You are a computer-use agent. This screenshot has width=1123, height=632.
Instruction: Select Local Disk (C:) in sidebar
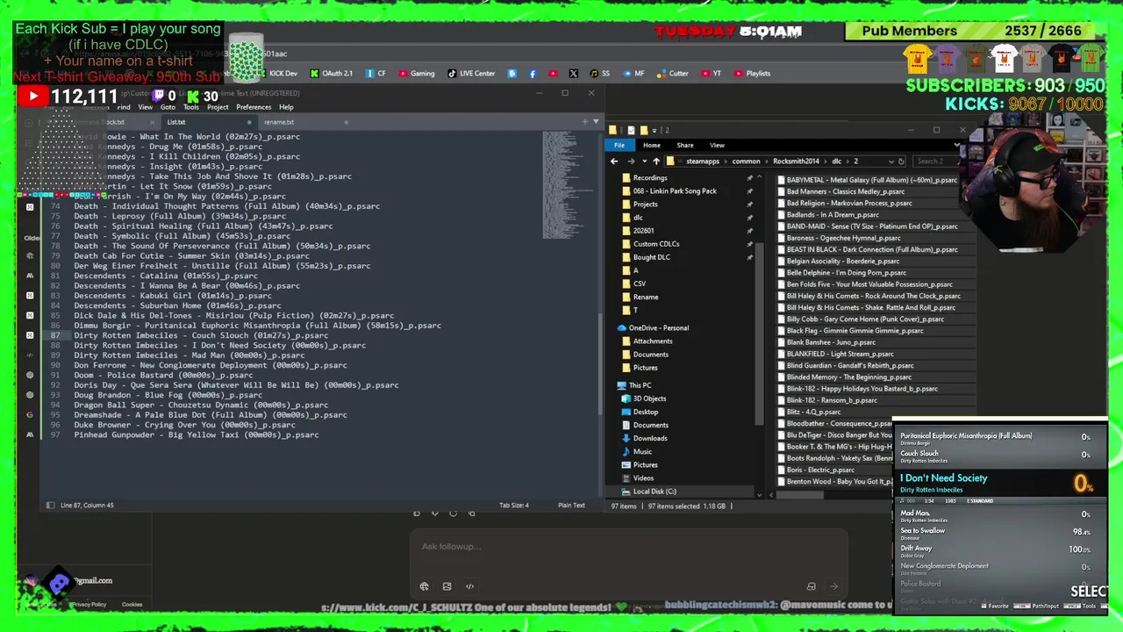tap(654, 492)
